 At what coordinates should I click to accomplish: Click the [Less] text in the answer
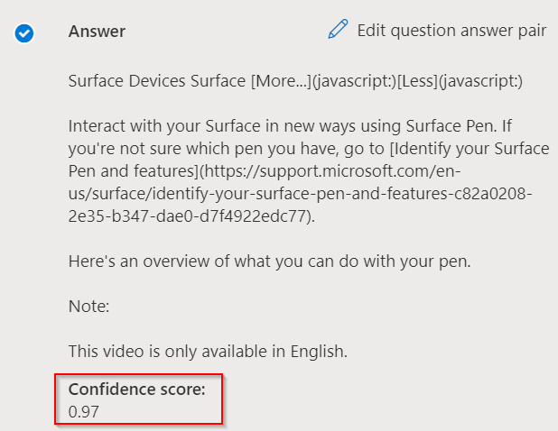coord(417,81)
